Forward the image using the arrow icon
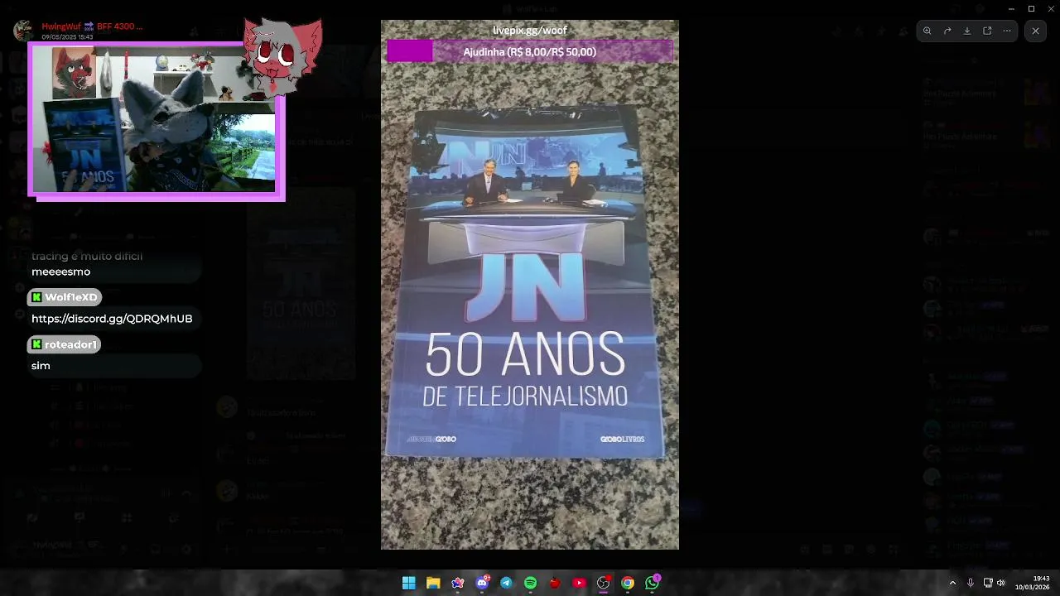The height and width of the screenshot is (596, 1060). point(947,31)
